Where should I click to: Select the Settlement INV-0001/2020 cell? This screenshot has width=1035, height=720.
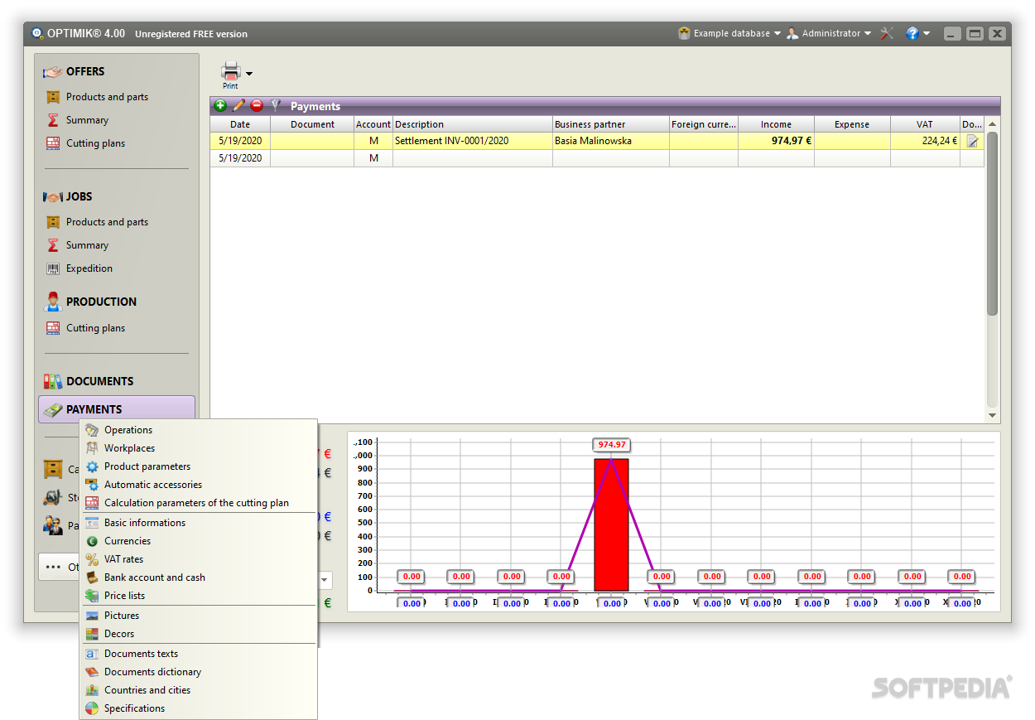(x=473, y=141)
